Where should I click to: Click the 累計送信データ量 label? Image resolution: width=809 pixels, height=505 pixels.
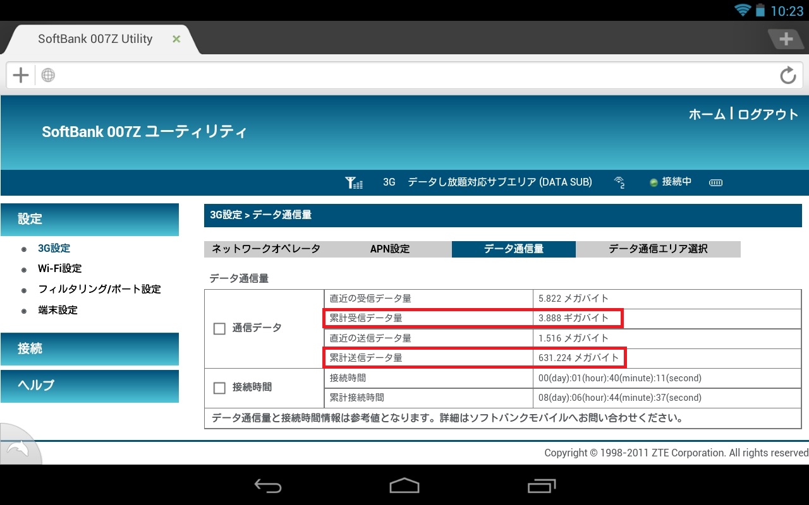[x=366, y=357]
